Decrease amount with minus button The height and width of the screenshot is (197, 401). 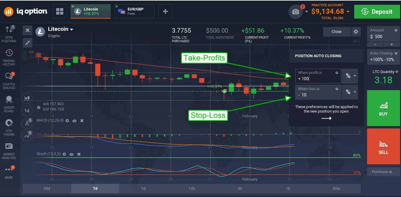[375, 44]
